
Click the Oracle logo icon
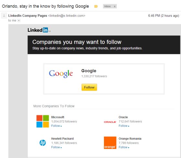[110, 122]
